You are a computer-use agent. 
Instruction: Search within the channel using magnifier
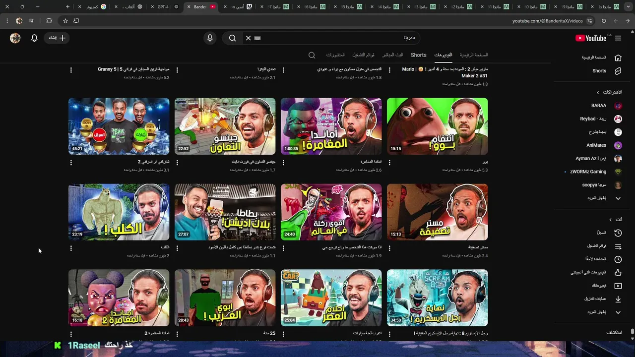[312, 55]
